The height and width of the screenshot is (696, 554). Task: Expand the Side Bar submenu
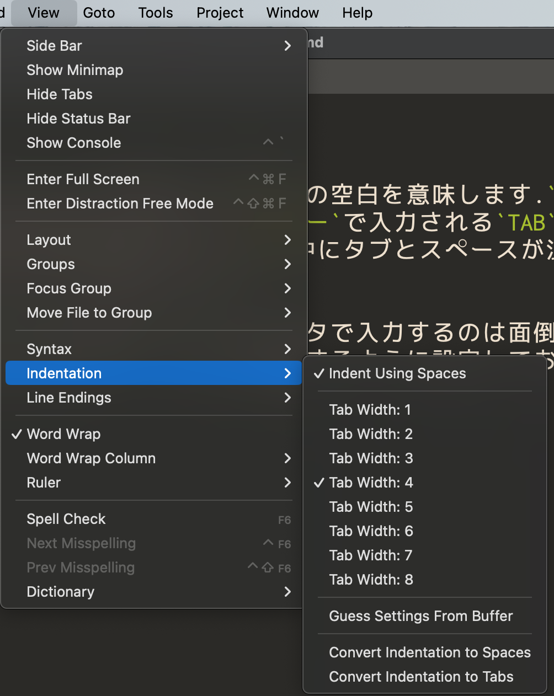click(54, 46)
